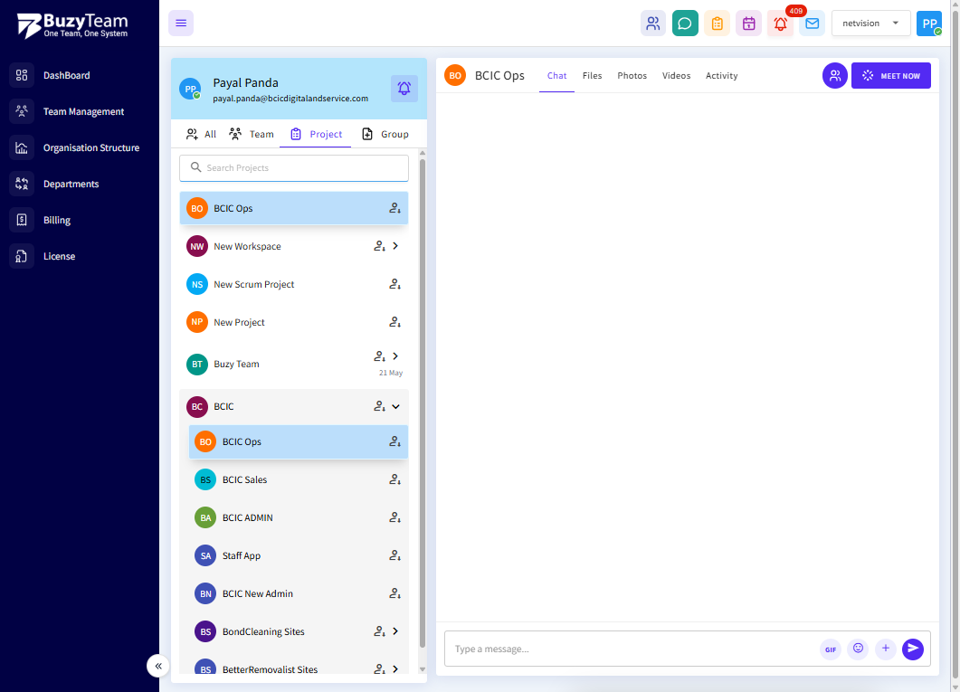The height and width of the screenshot is (692, 960).
Task: Switch to the Team tab
Action: click(251, 134)
